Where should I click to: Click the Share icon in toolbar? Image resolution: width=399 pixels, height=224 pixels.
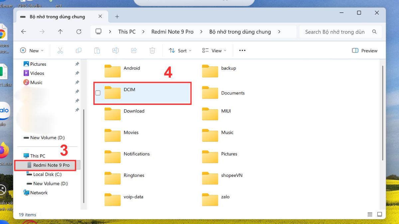point(134,50)
